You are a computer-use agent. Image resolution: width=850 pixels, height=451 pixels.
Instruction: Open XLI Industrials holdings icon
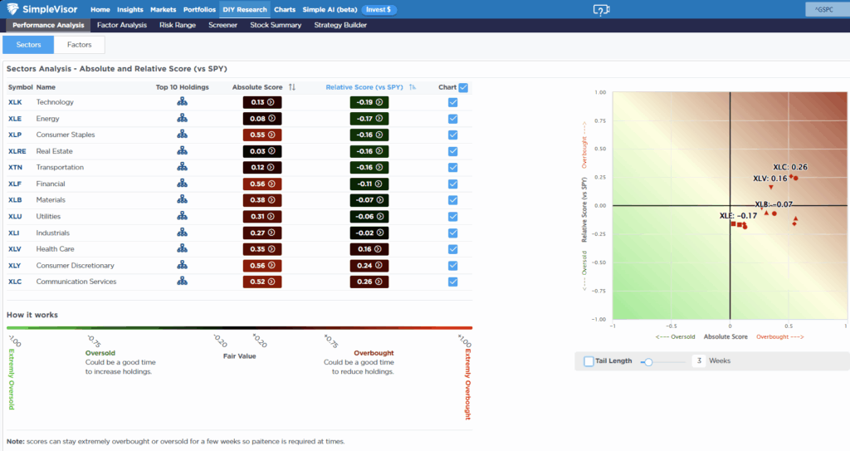point(182,233)
